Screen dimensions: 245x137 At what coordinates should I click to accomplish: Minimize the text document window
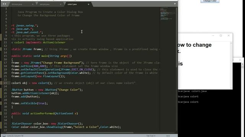(x=213, y=35)
